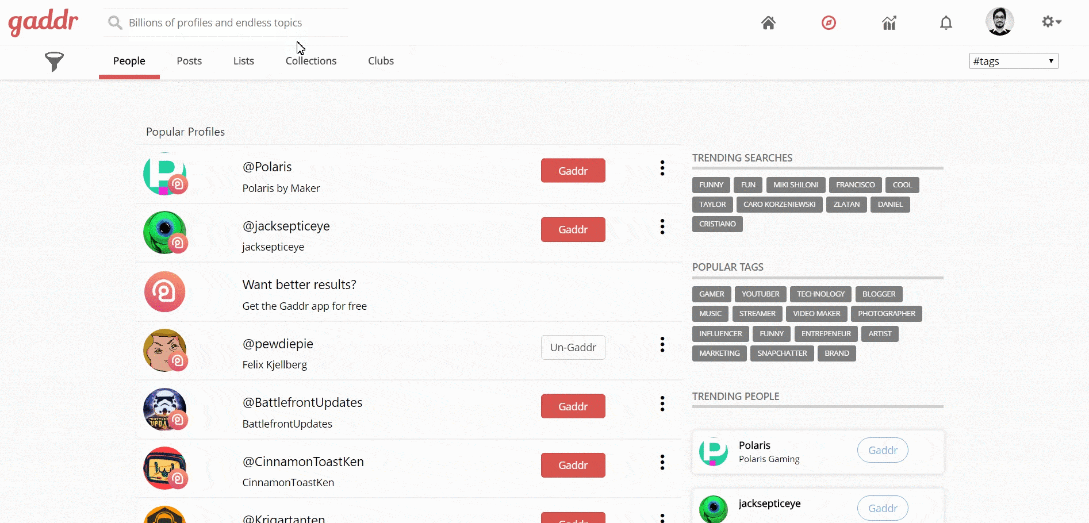This screenshot has width=1089, height=523.
Task: Select the COOL trending search
Action: tap(903, 185)
